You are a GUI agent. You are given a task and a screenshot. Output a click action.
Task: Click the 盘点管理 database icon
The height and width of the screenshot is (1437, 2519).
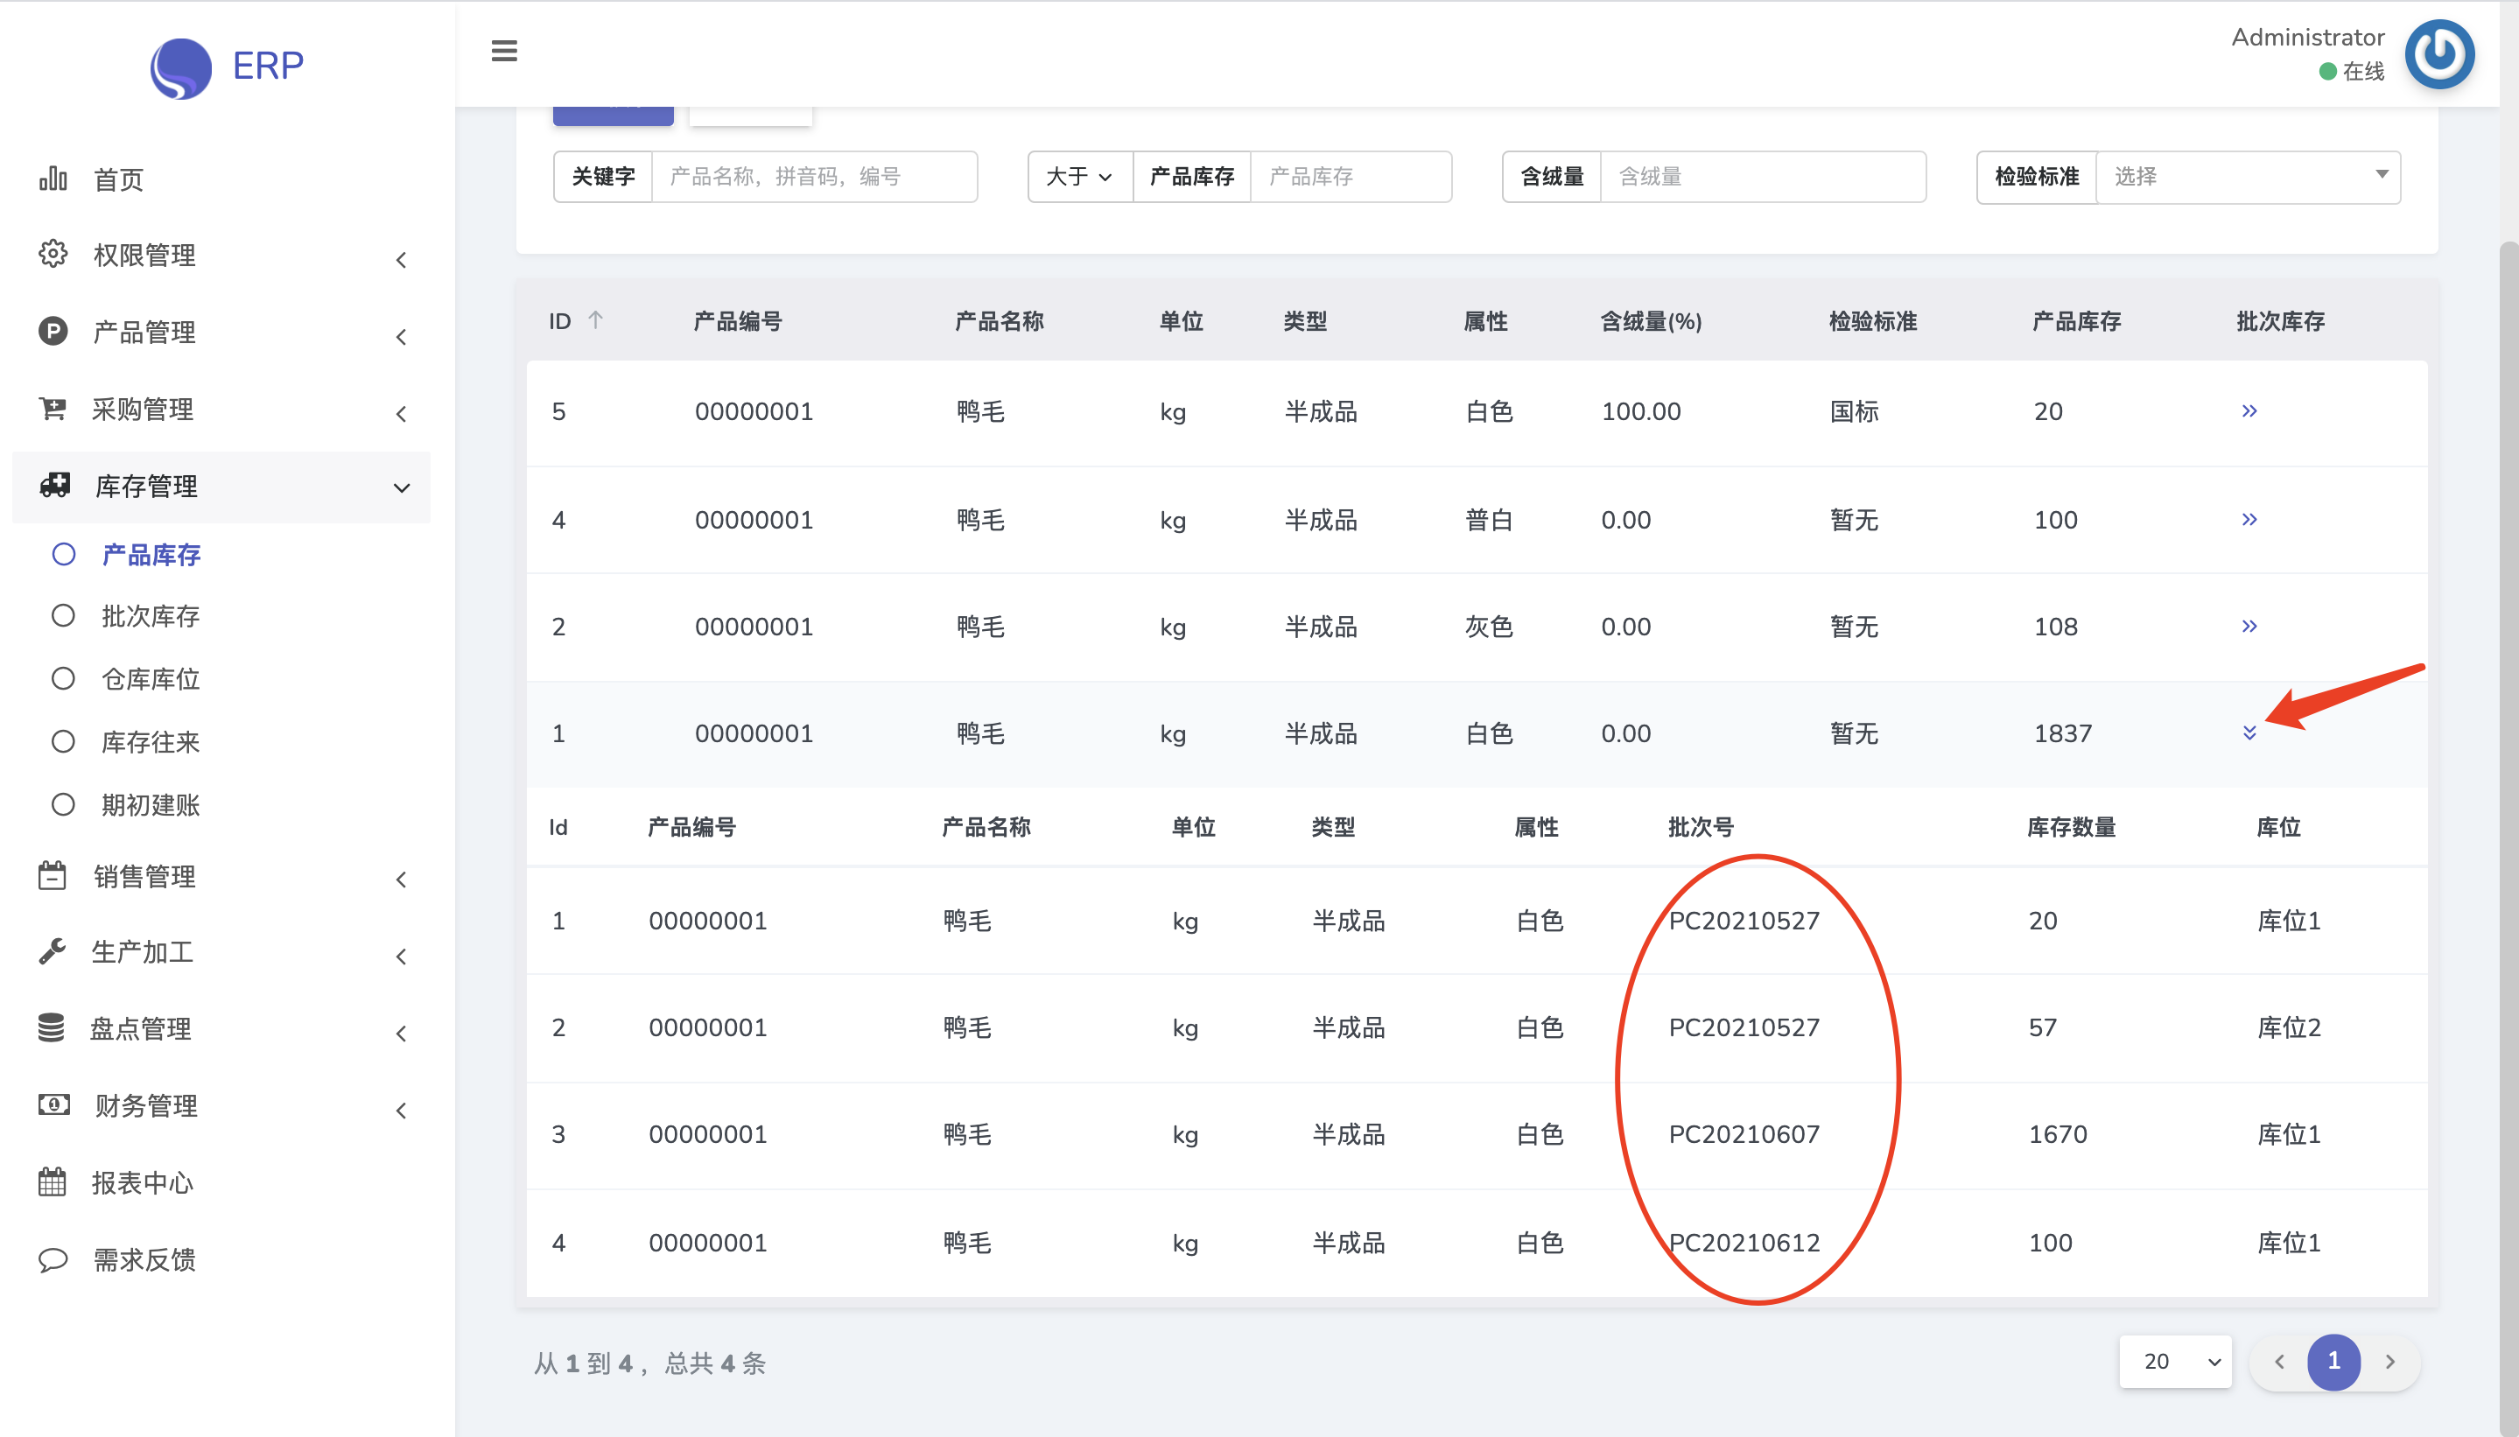tap(52, 1028)
